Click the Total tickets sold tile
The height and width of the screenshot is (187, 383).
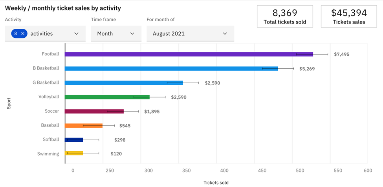click(285, 16)
